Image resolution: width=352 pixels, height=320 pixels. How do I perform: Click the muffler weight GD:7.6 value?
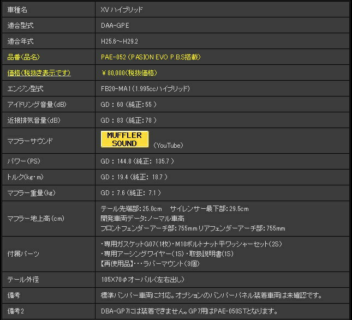[x=129, y=193]
